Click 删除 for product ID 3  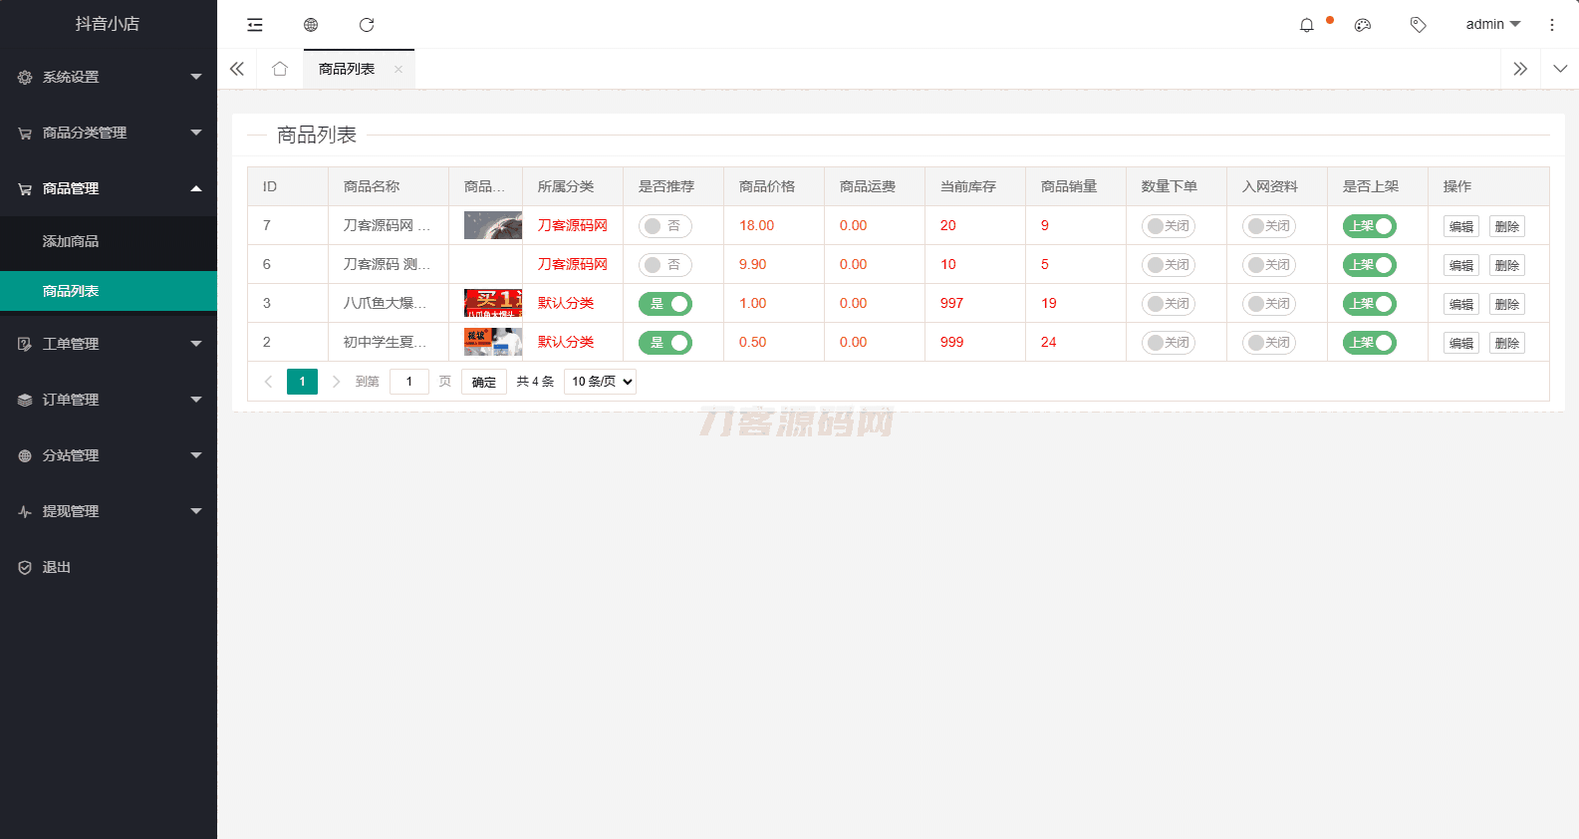click(1507, 304)
